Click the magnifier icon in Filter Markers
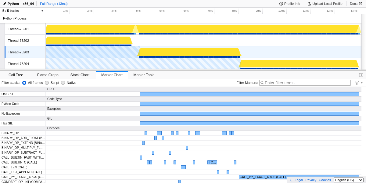This screenshot has height=183, width=366. (262, 83)
